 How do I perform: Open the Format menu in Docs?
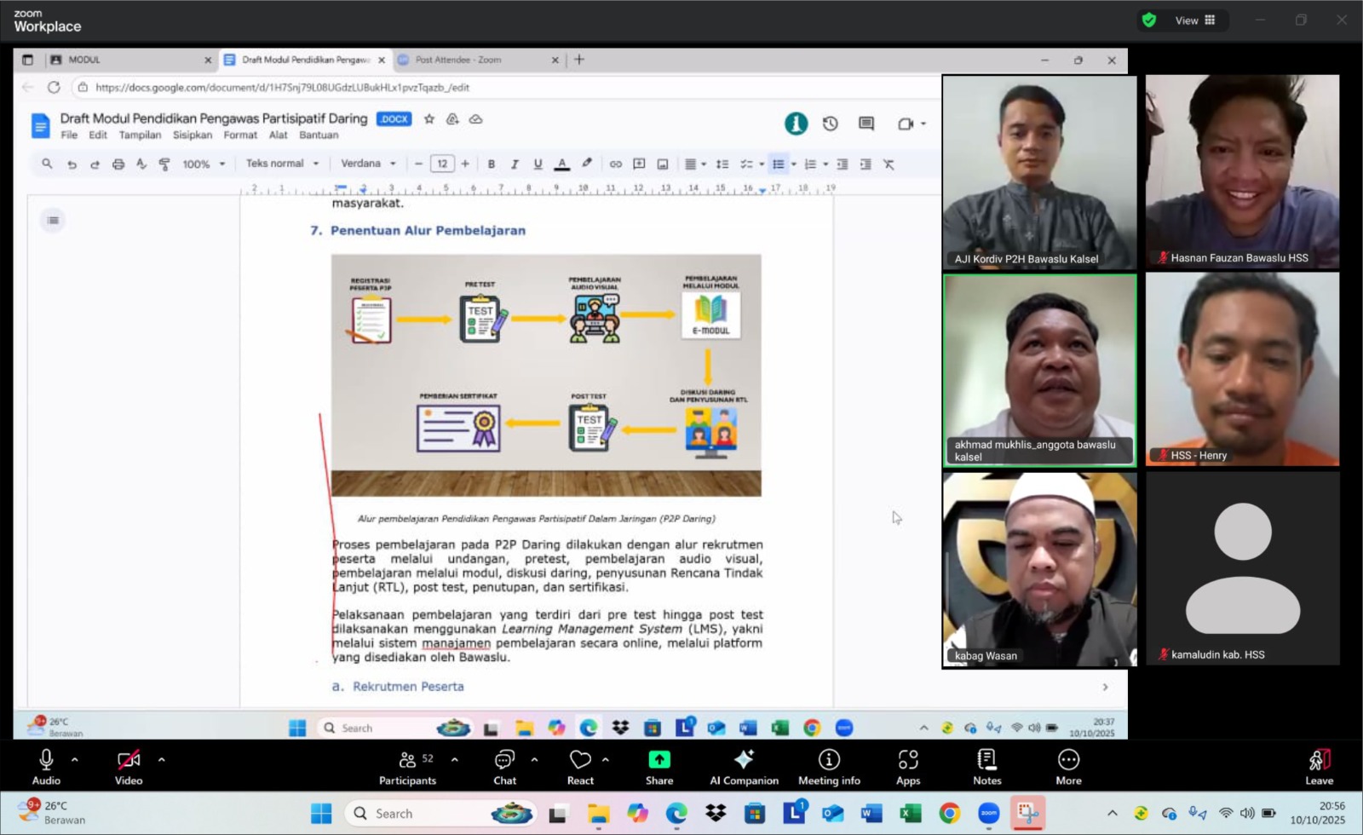240,135
